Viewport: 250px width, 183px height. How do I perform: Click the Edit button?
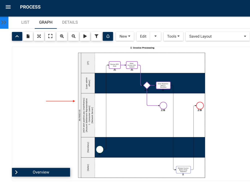pos(143,36)
